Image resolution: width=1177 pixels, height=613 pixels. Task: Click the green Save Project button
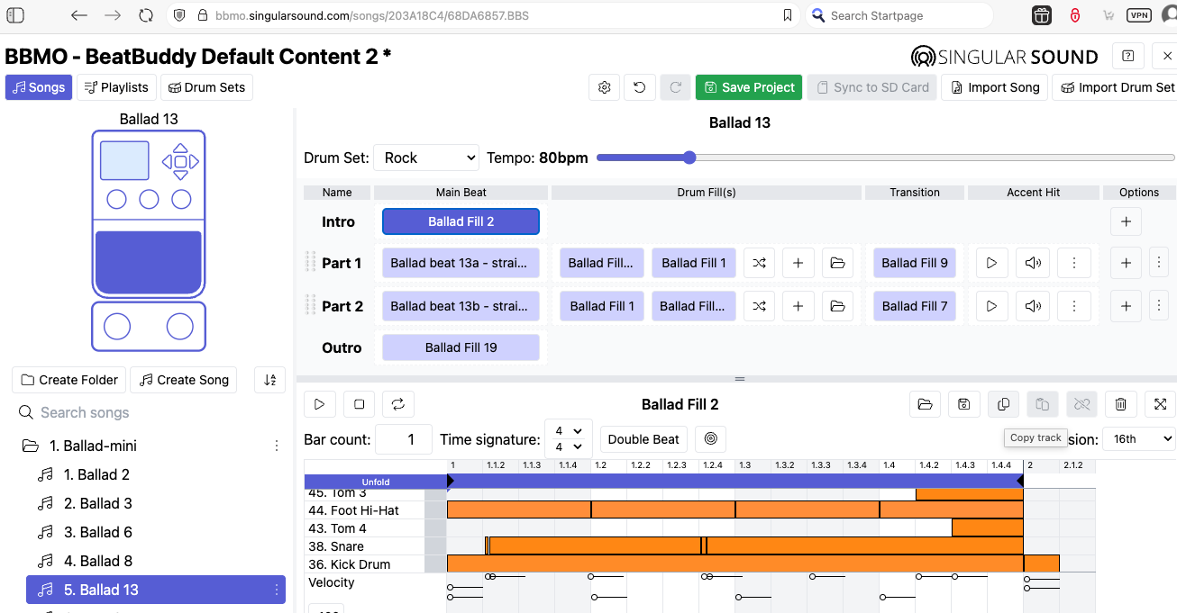[750, 87]
